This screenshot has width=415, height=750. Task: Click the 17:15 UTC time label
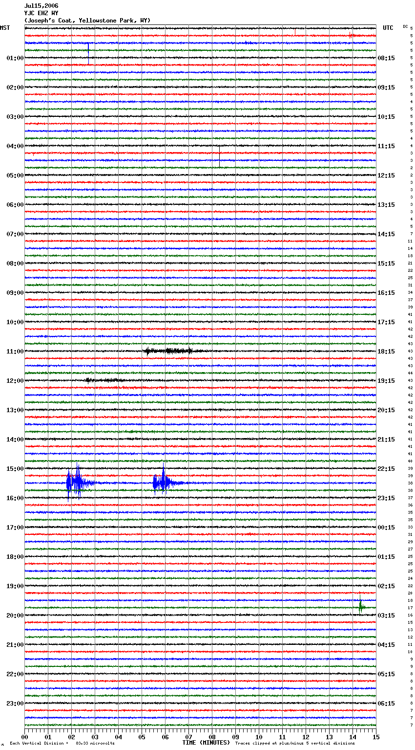tap(386, 322)
